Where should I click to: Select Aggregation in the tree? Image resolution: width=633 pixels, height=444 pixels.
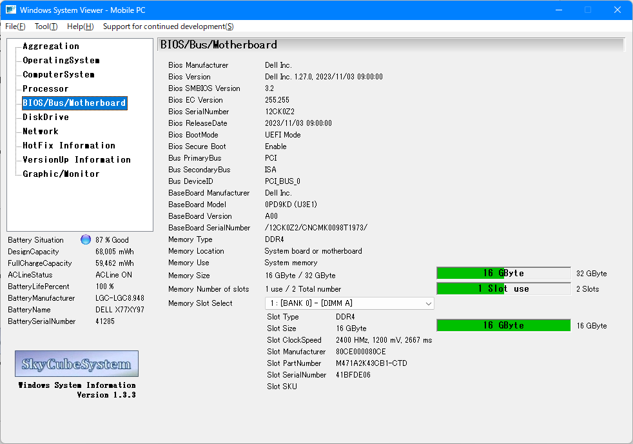51,46
